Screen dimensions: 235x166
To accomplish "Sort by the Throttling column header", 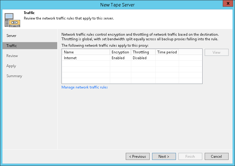I will [143, 52].
